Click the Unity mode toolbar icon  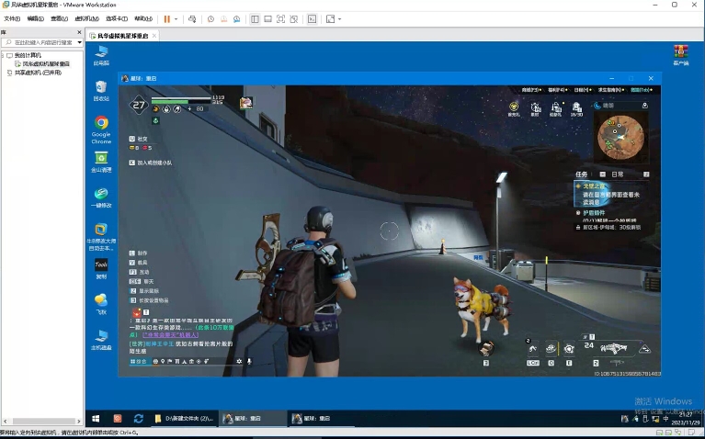293,19
